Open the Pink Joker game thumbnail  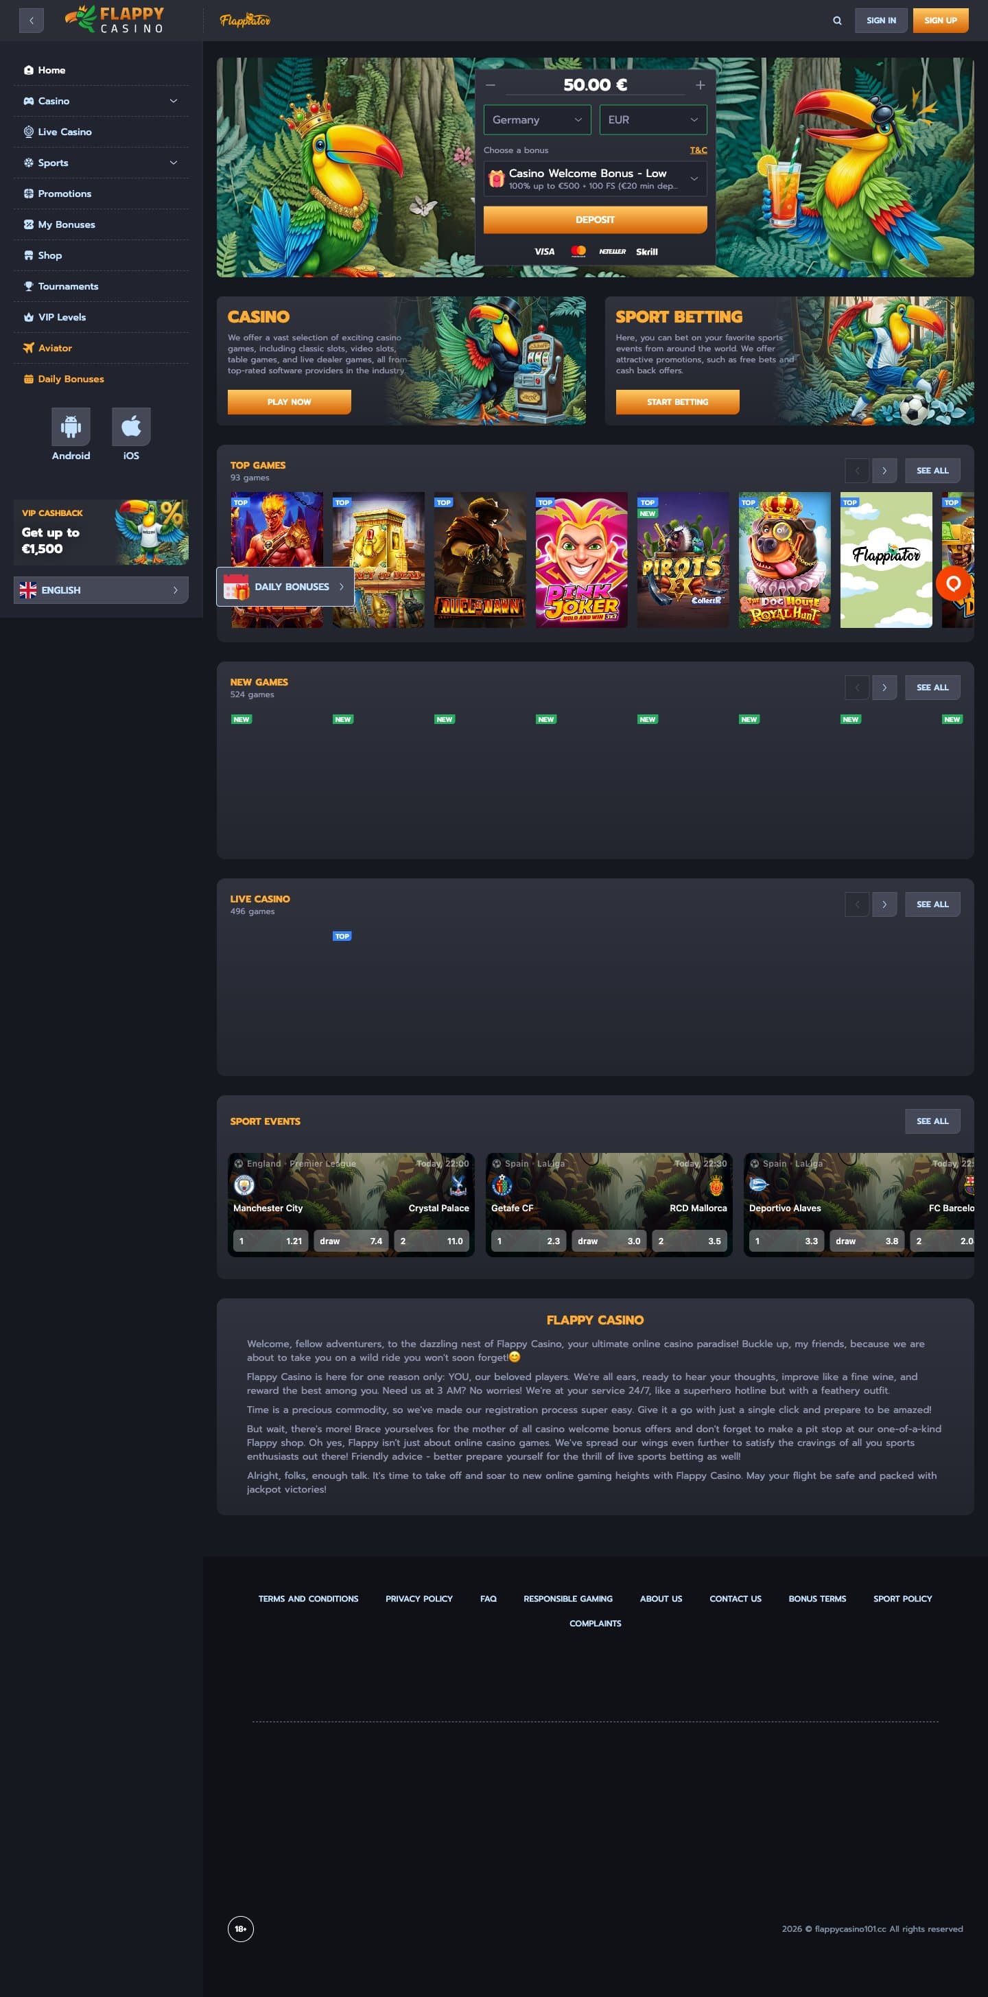click(581, 560)
